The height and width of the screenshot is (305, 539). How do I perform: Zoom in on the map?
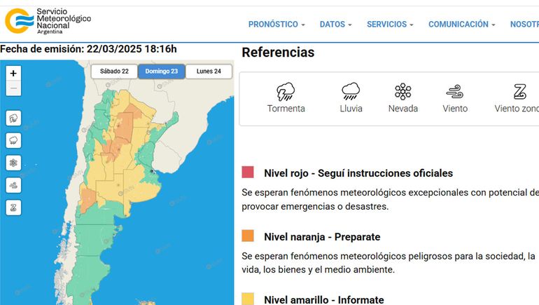(13, 73)
